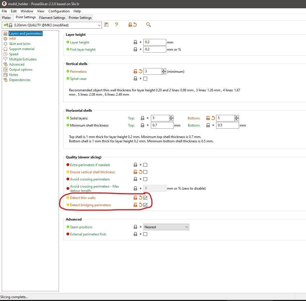306x301 pixels.
Task: Open the Multiple Extruders settings page
Action: pos(23,59)
